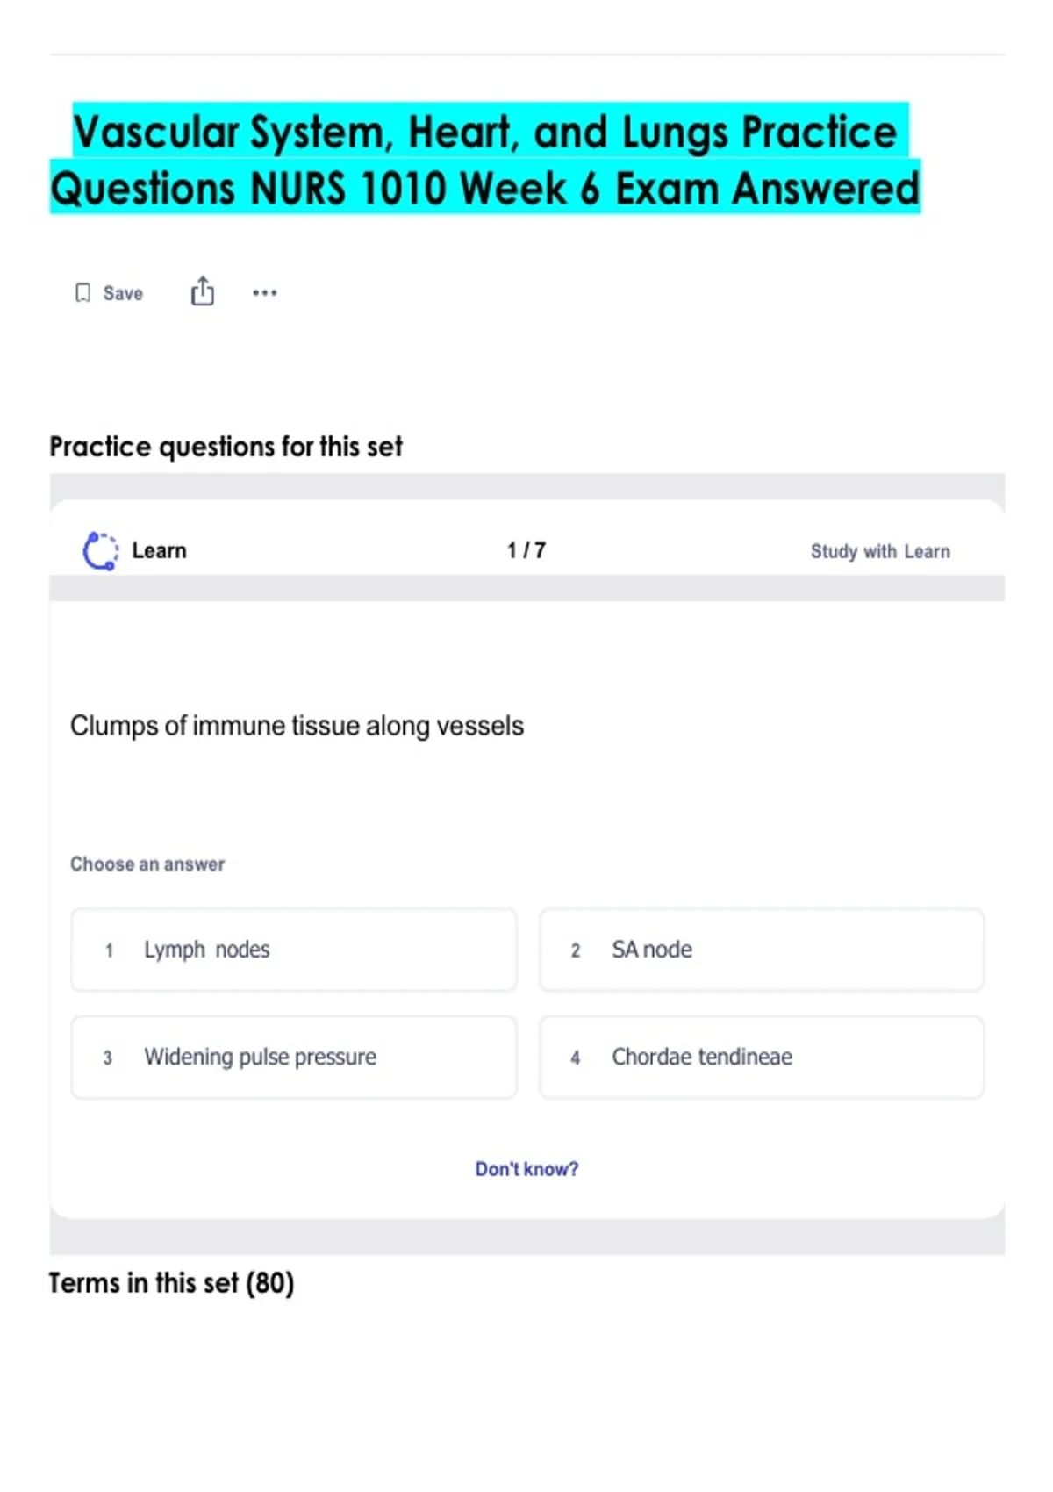Open the share icon below the title

pos(203,291)
